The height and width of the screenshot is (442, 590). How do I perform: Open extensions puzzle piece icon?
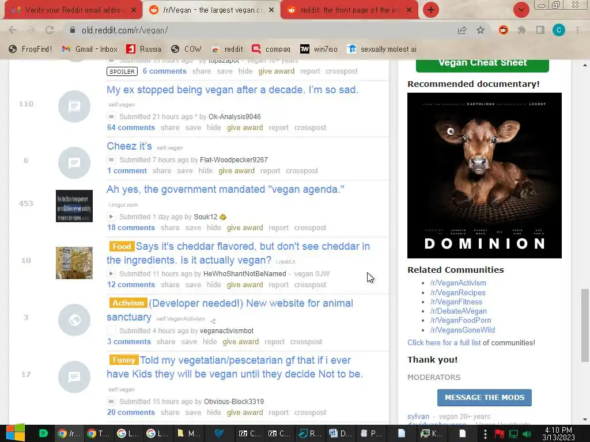pyautogui.click(x=522, y=30)
